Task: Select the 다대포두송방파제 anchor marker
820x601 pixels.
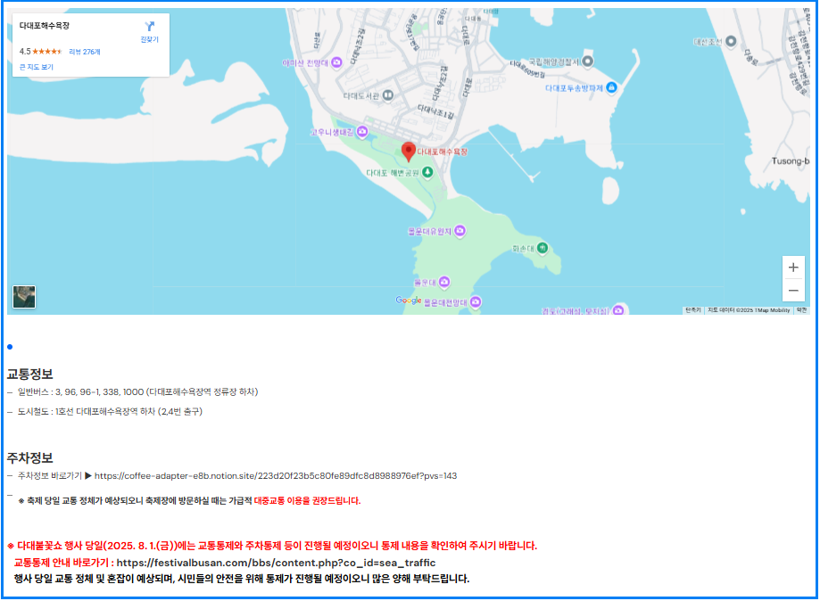Action: click(610, 86)
